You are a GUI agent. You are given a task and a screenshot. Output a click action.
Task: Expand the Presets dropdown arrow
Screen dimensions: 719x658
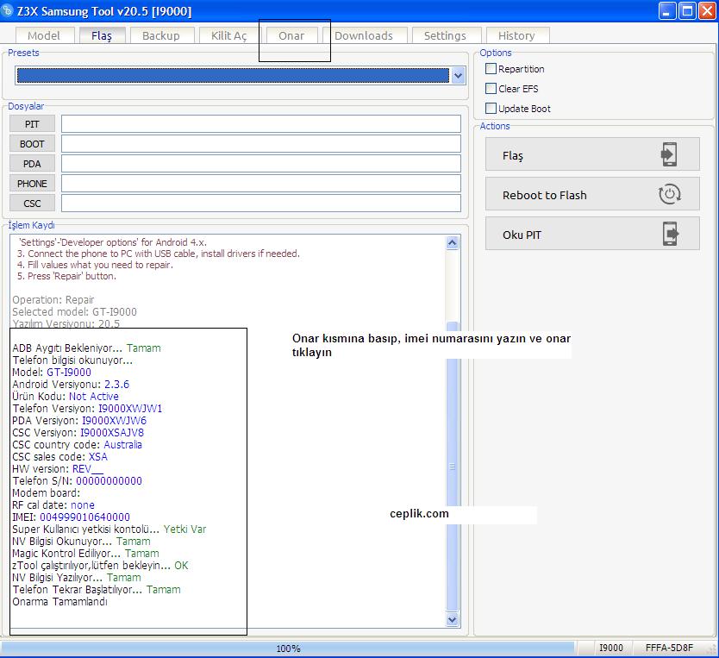pos(458,76)
